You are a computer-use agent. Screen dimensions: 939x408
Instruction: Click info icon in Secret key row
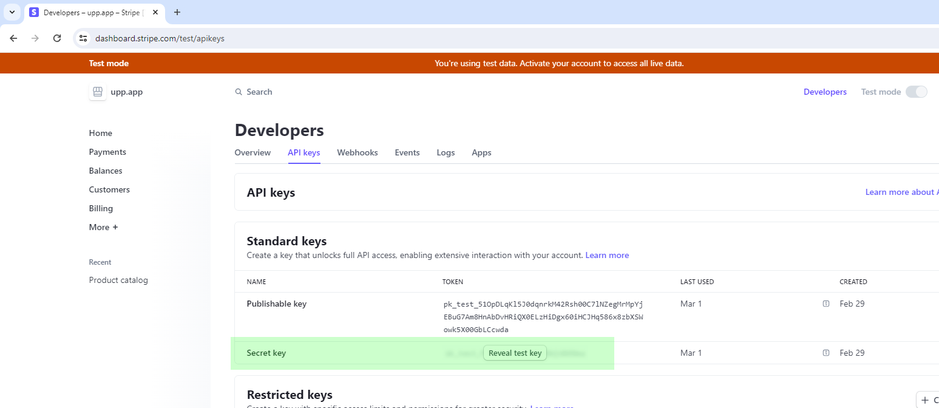point(826,353)
